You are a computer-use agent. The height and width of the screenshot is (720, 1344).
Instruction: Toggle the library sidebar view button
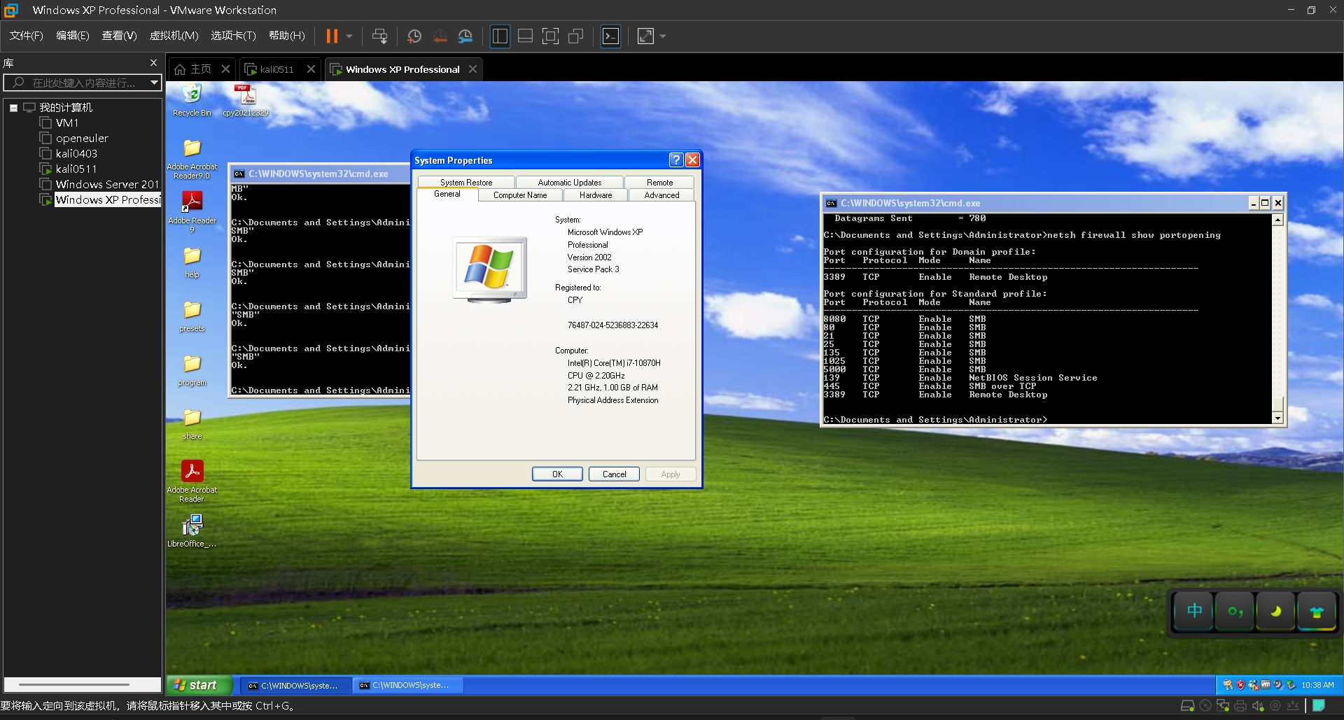pyautogui.click(x=500, y=36)
